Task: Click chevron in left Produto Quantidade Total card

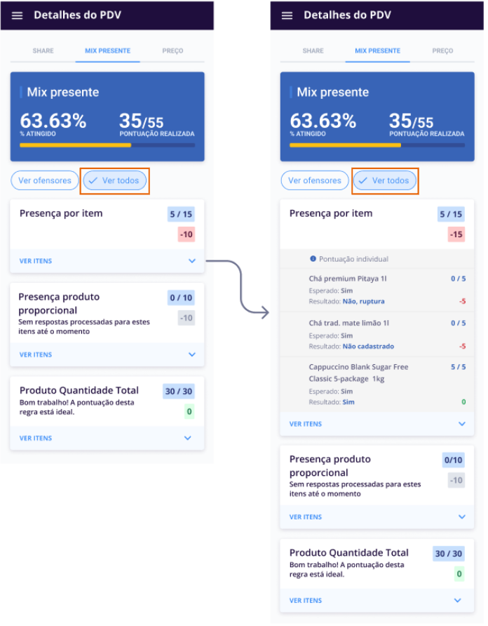Action: tap(187, 438)
